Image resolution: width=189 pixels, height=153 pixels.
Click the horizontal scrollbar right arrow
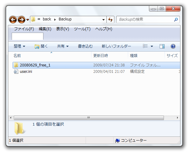point(178,118)
